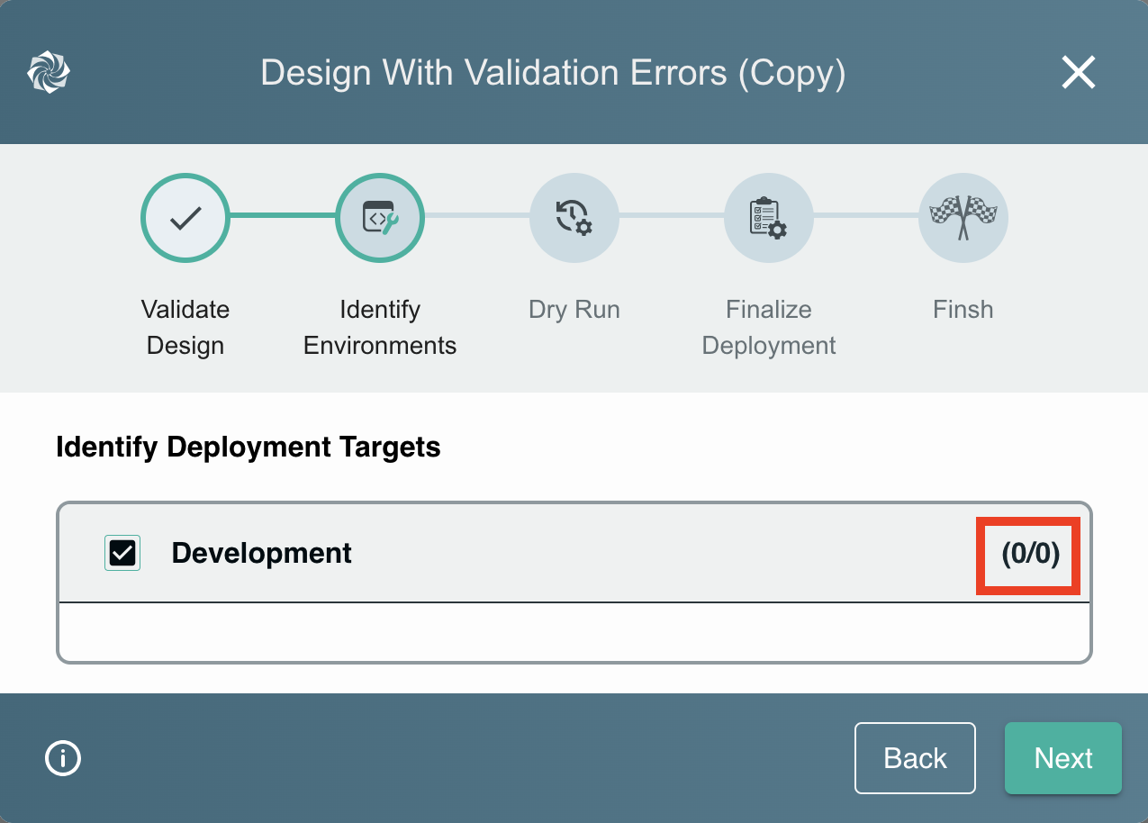
Task: Click the Finalize Deployment clipboard icon
Action: [769, 218]
